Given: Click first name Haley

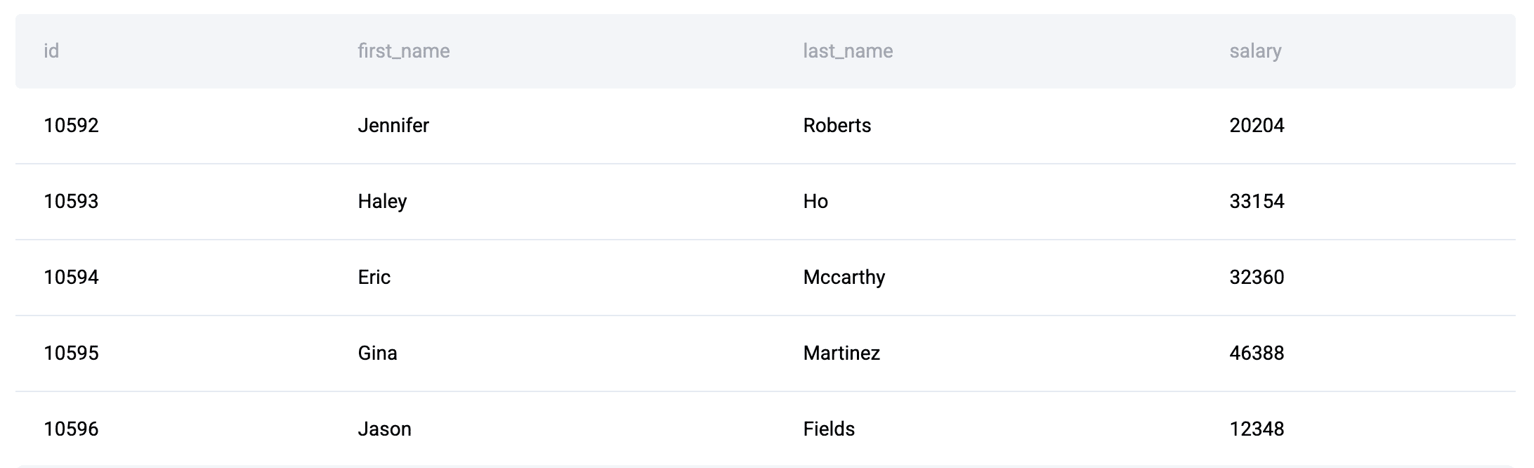Looking at the screenshot, I should coord(382,201).
